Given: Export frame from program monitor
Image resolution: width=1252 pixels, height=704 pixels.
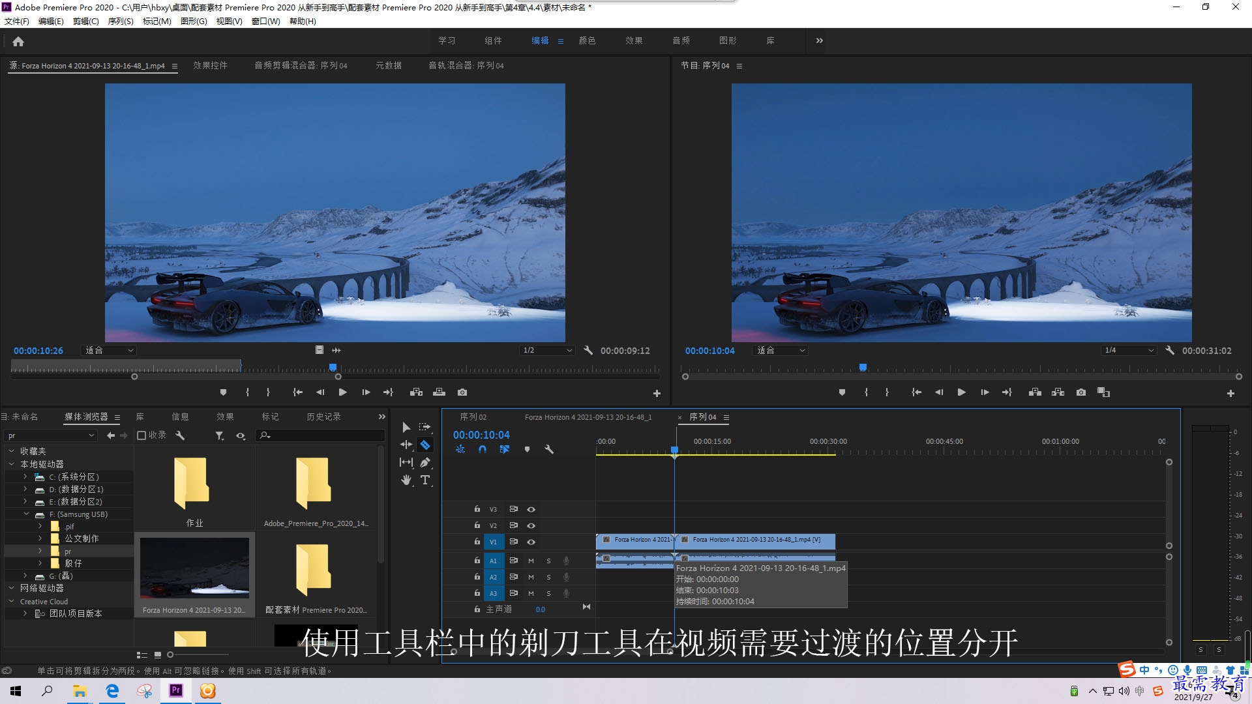Looking at the screenshot, I should [1081, 392].
